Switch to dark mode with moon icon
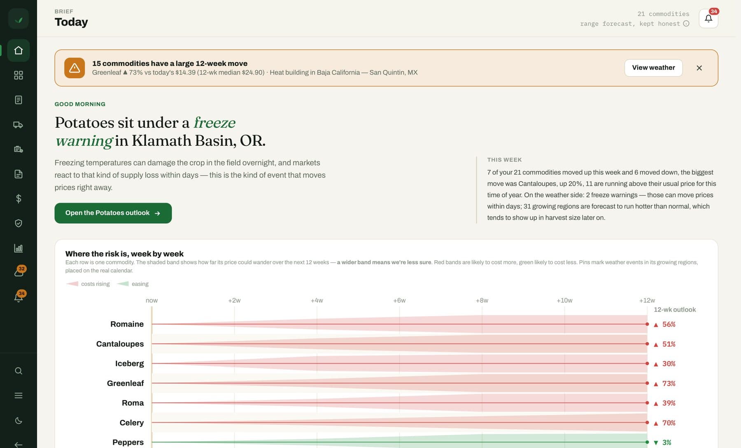The height and width of the screenshot is (448, 741). (x=19, y=420)
